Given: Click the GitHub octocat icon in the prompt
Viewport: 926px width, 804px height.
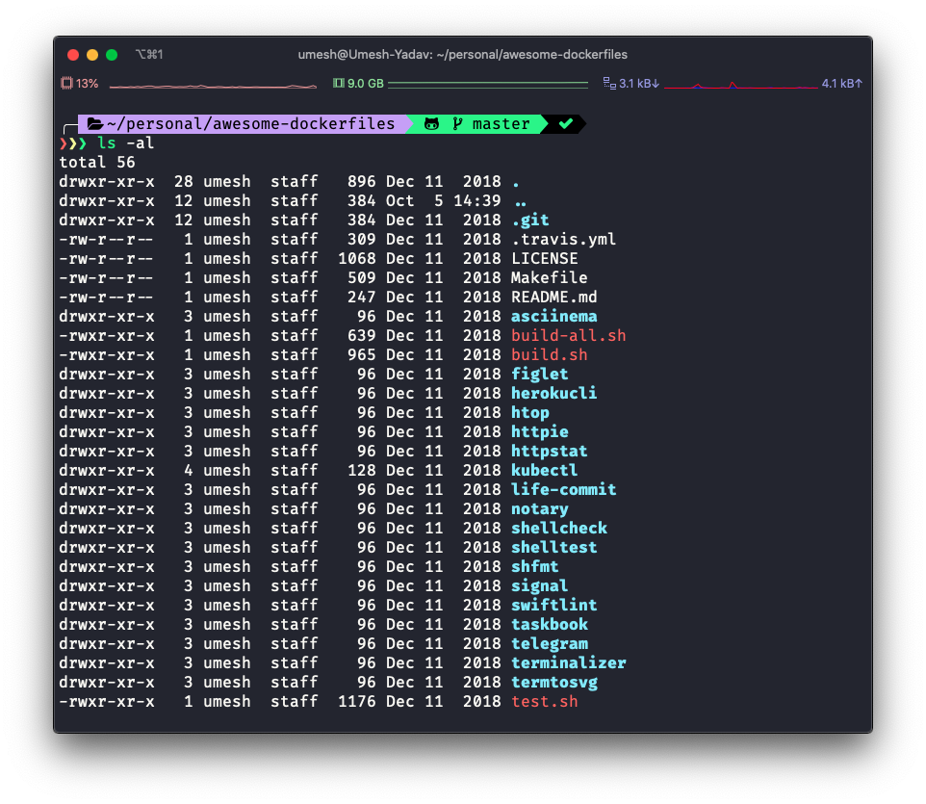Looking at the screenshot, I should click(x=430, y=123).
